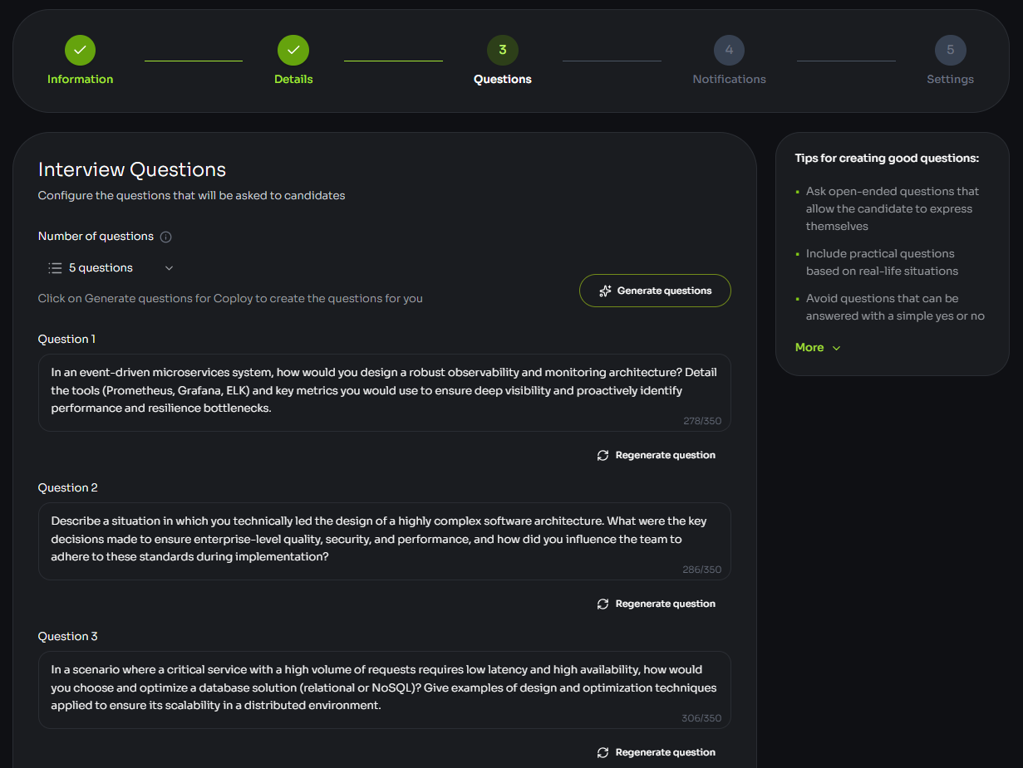Expand the More tips chevron
Viewport: 1023px width, 768px height.
[836, 348]
